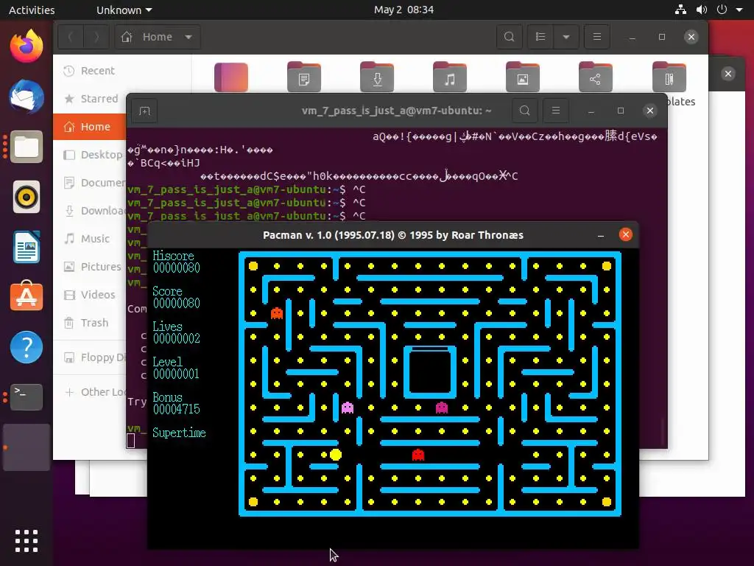Image resolution: width=754 pixels, height=566 pixels.
Task: Select Downloads in the Files sidebar
Action: (x=89, y=210)
